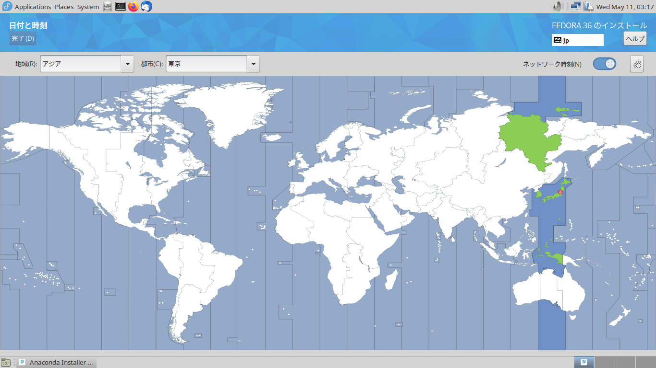The height and width of the screenshot is (368, 656).
Task: Open the 都市 city dropdown (東京)
Action: coord(213,64)
